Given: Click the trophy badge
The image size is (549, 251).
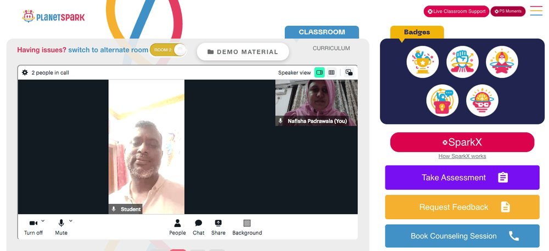Looking at the screenshot, I should pyautogui.click(x=423, y=62).
